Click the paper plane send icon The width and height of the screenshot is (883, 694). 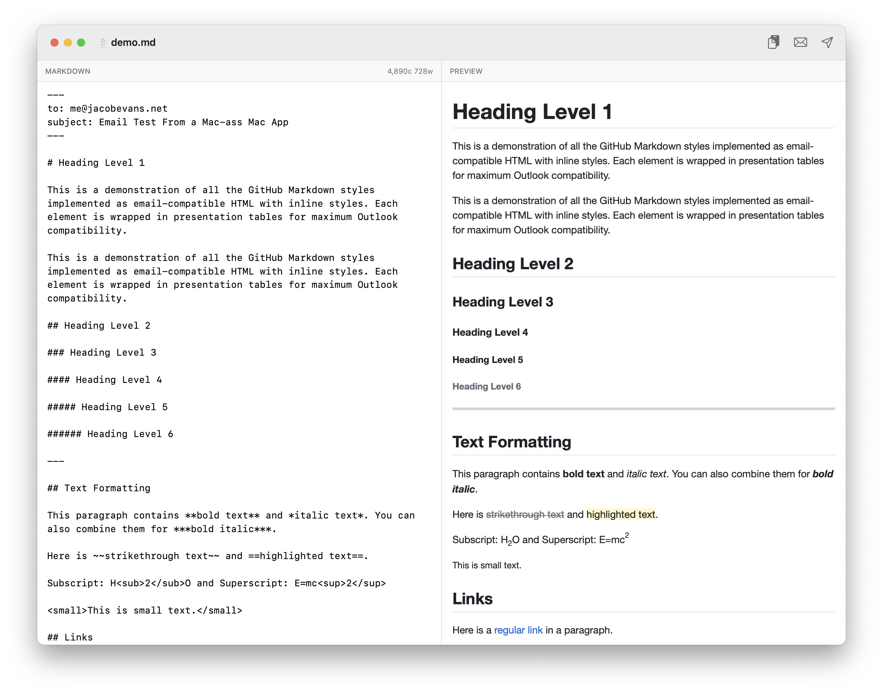click(x=827, y=42)
